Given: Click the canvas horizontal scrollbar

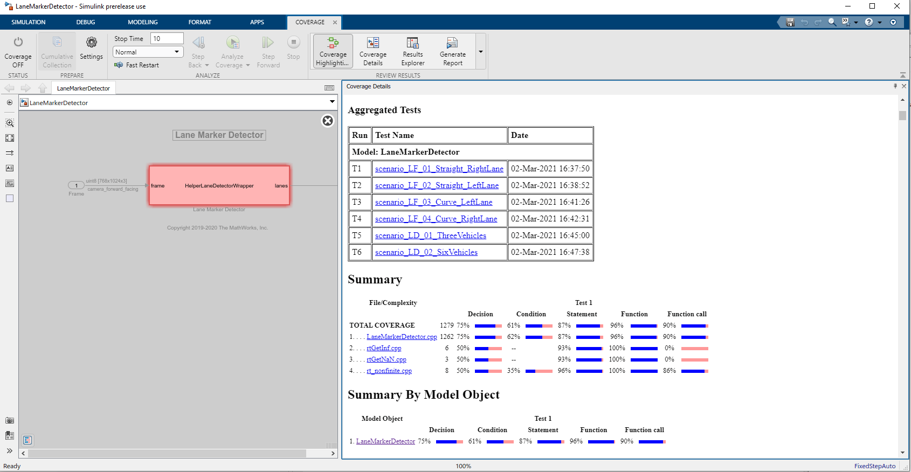Looking at the screenshot, I should (167, 454).
